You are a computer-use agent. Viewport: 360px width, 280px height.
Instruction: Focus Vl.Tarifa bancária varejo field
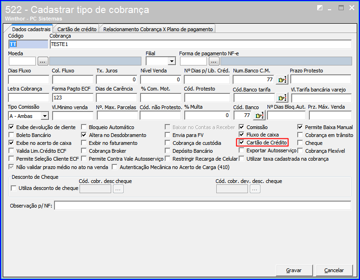[321, 98]
